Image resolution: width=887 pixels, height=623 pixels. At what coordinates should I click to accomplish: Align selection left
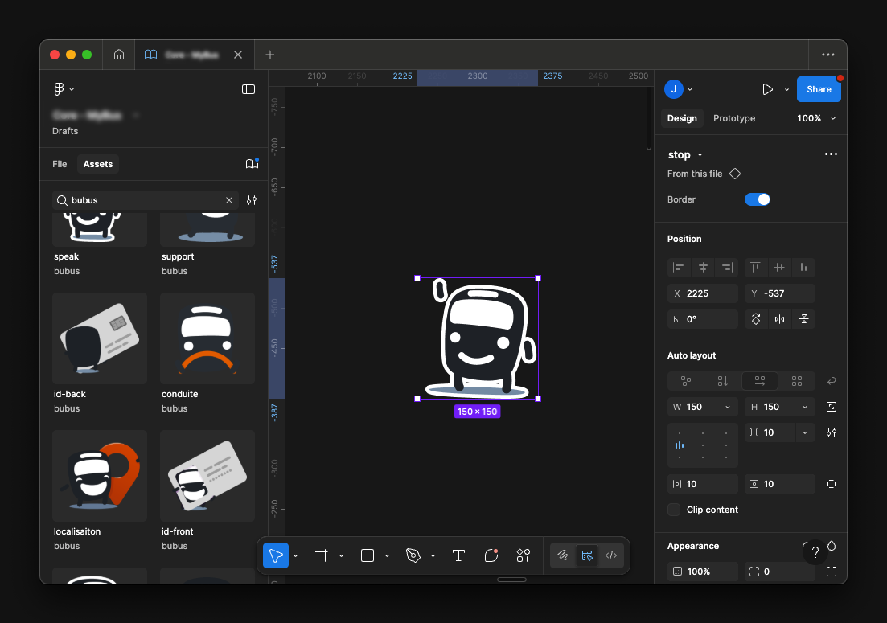(x=678, y=268)
